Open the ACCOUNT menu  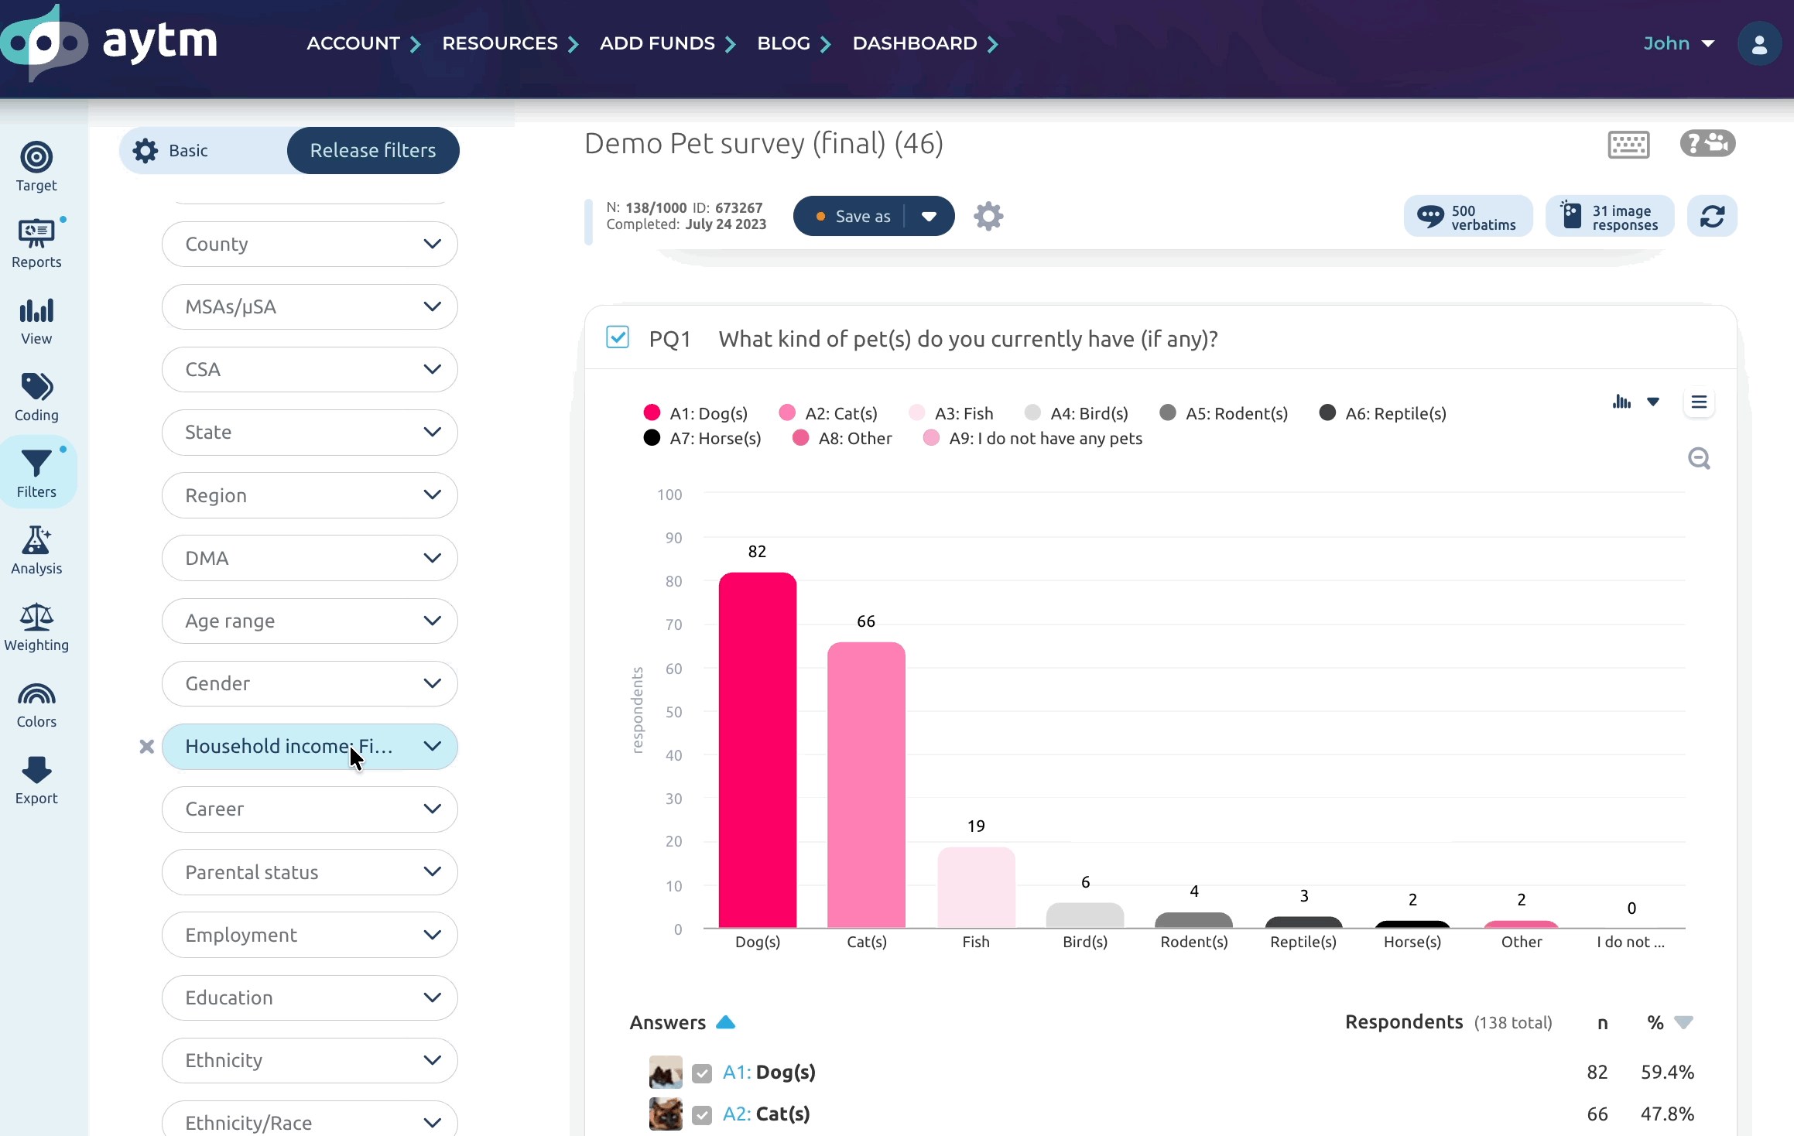(364, 43)
